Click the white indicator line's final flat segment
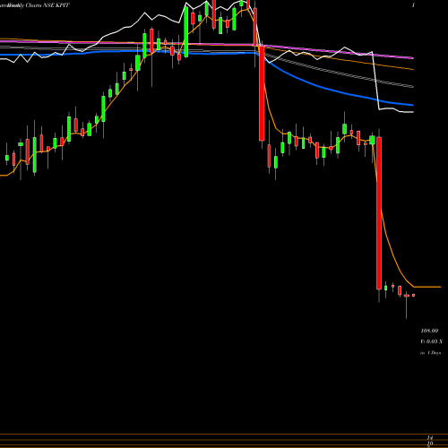Screen dimensions: 448x448 [x=408, y=112]
